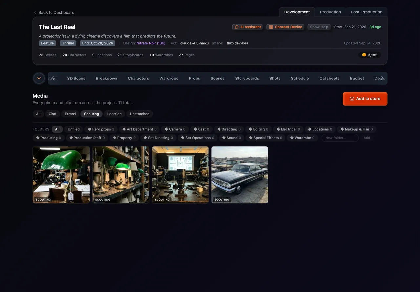Collapse the section menu with orange chevron

tap(39, 78)
